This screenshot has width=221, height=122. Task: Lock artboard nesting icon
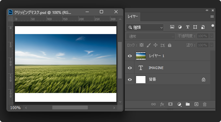(163, 45)
